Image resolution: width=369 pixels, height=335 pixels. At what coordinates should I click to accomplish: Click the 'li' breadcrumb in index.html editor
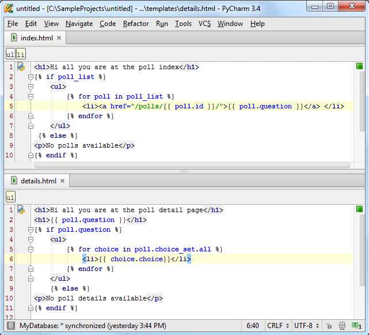21,54
